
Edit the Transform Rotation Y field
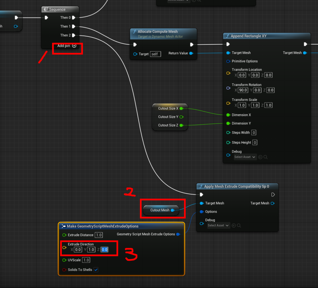[257, 90]
